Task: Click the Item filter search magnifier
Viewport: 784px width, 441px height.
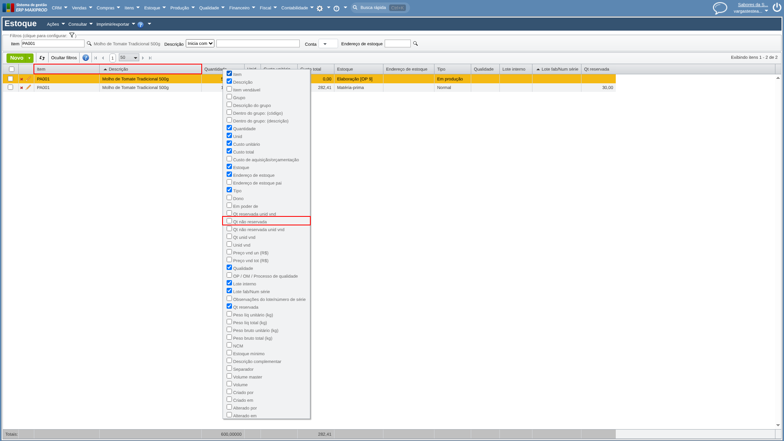Action: point(89,44)
